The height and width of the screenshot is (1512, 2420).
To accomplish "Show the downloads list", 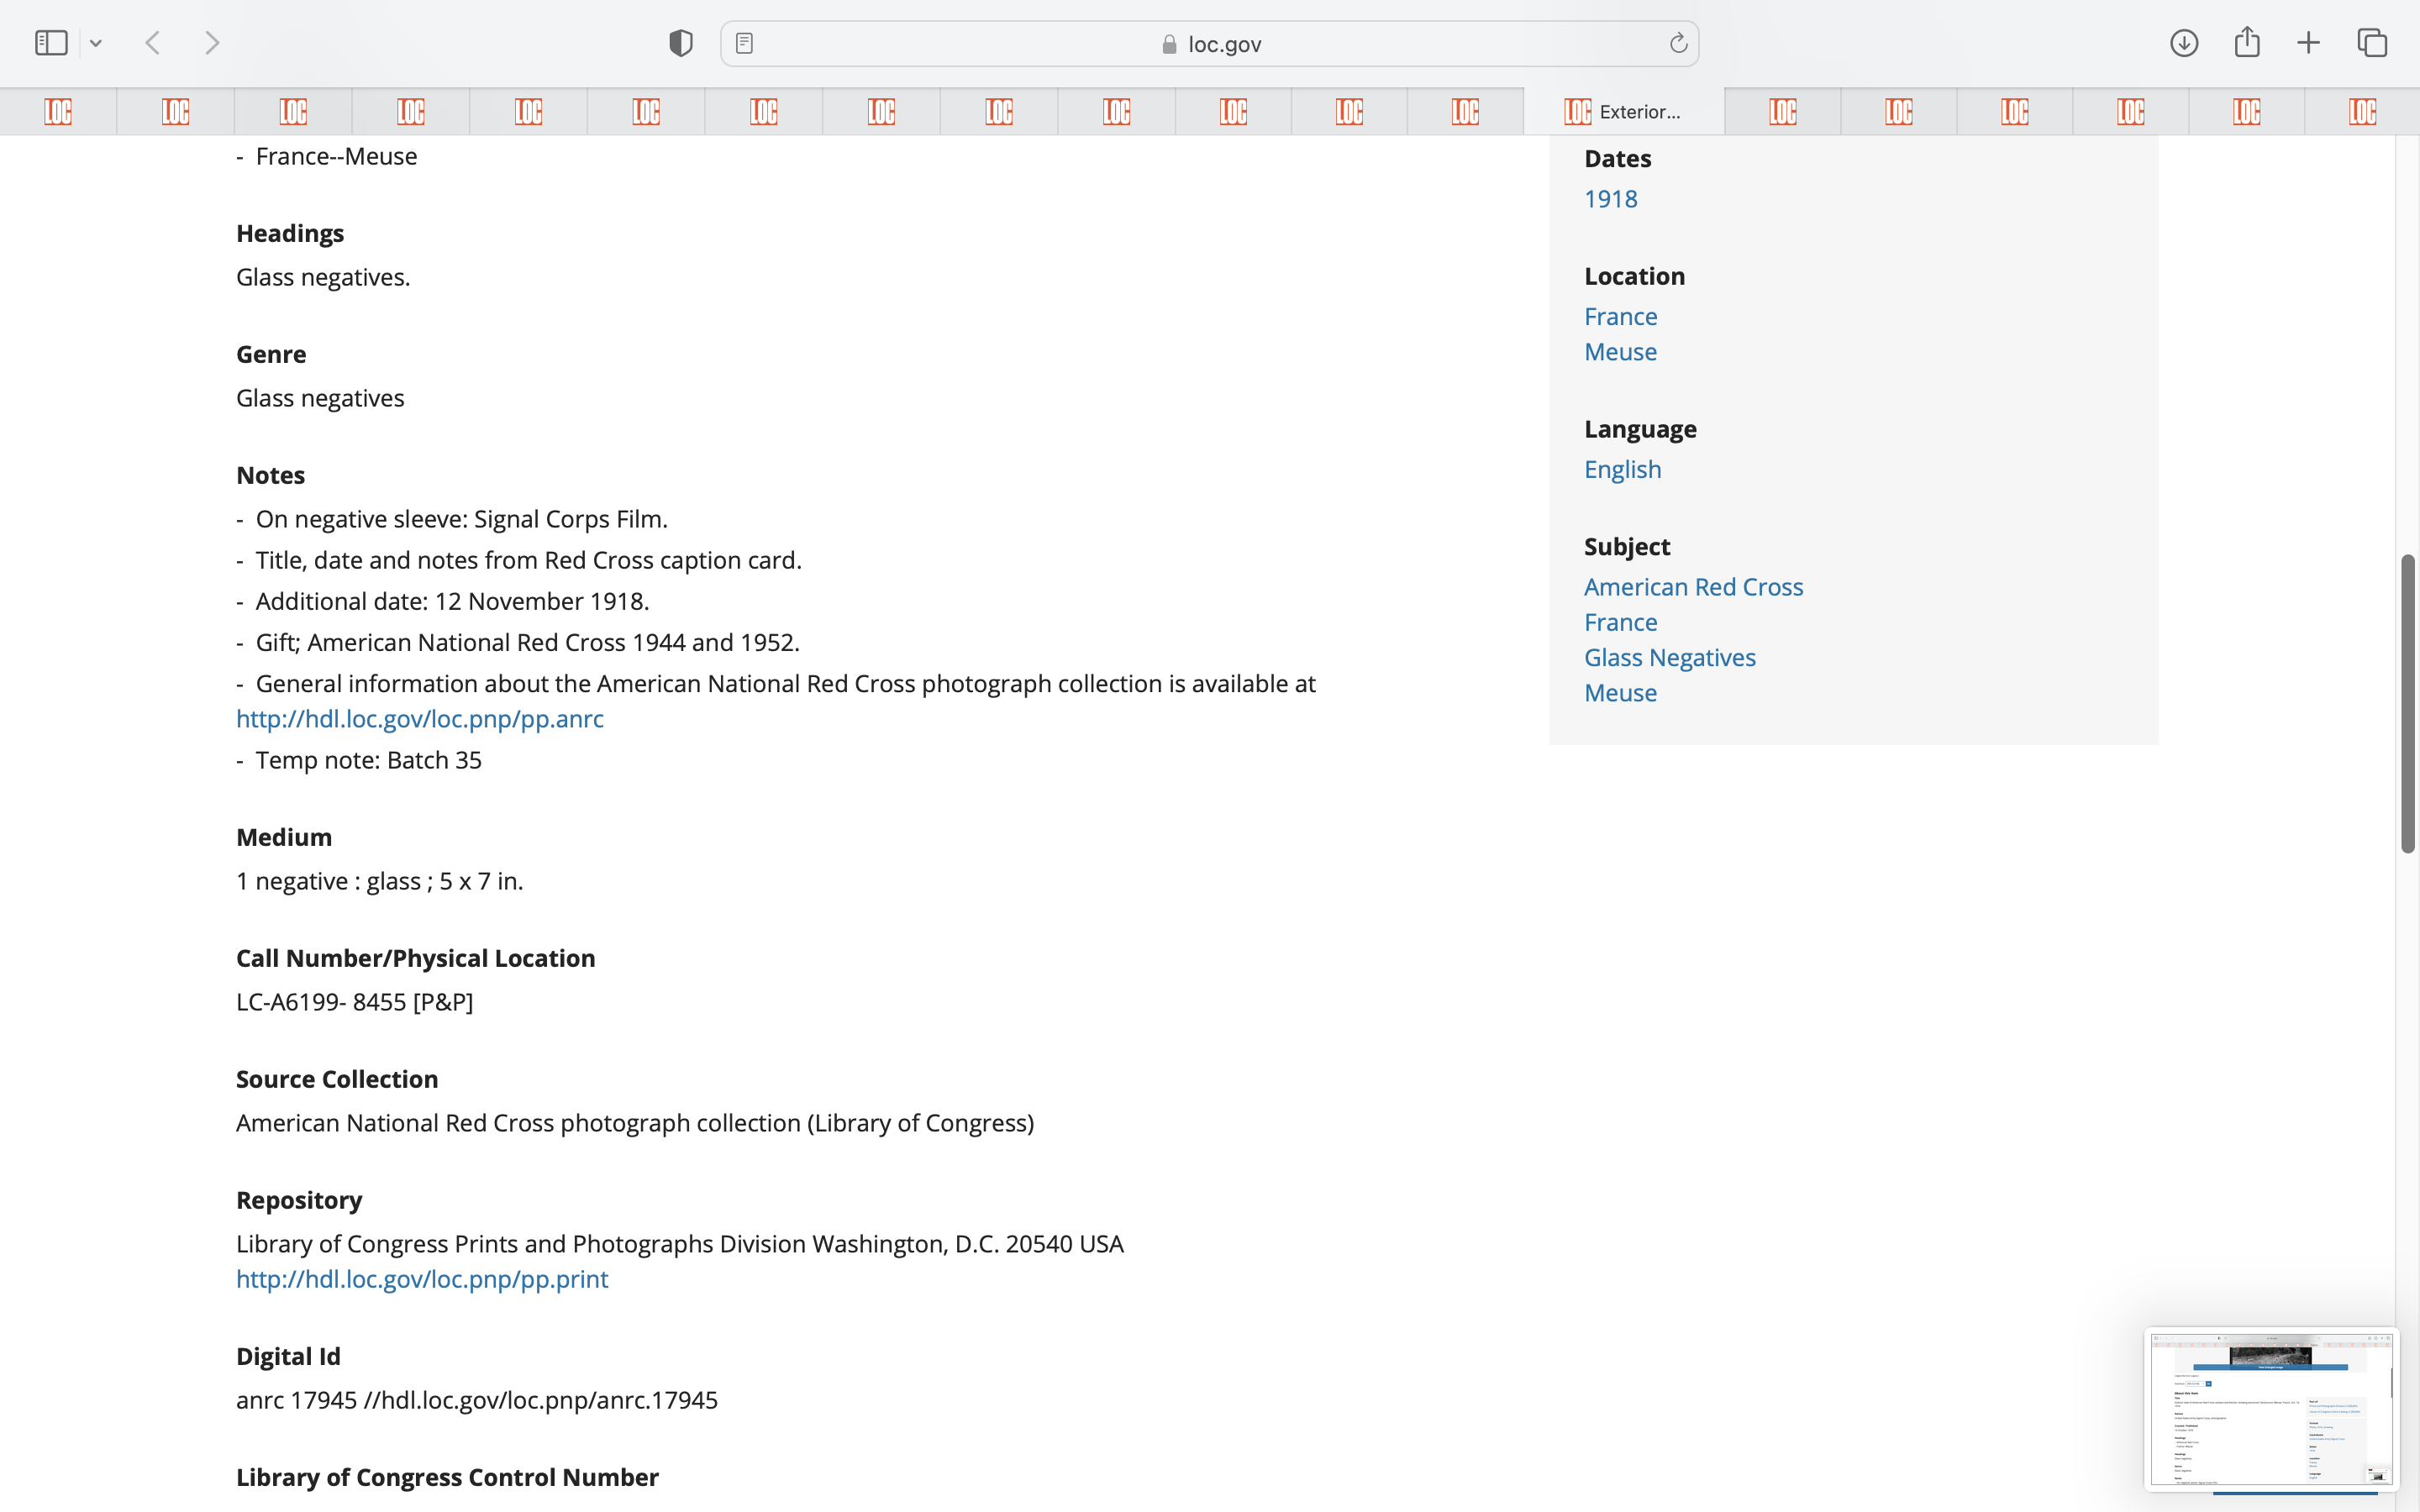I will [x=2184, y=43].
